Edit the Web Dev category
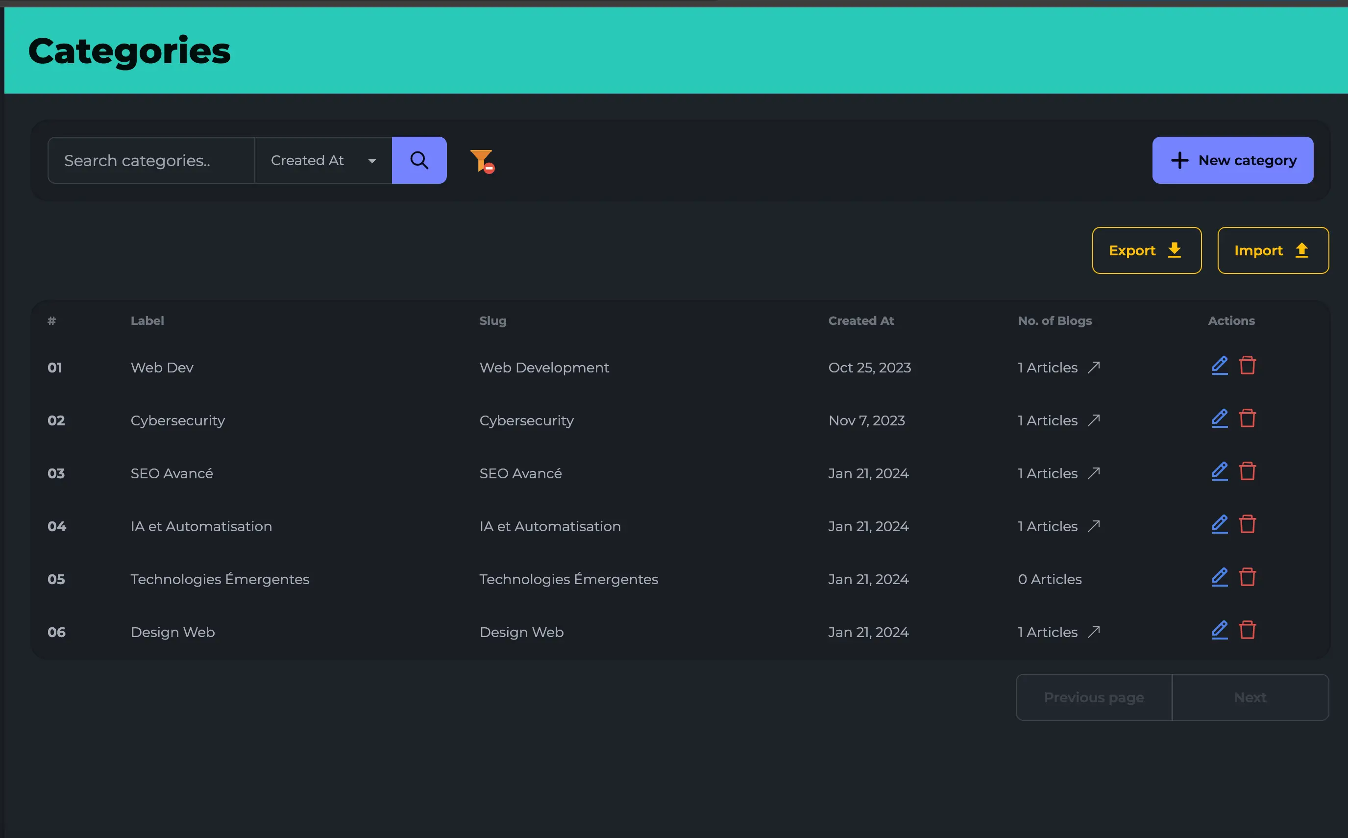This screenshot has height=838, width=1348. tap(1220, 366)
